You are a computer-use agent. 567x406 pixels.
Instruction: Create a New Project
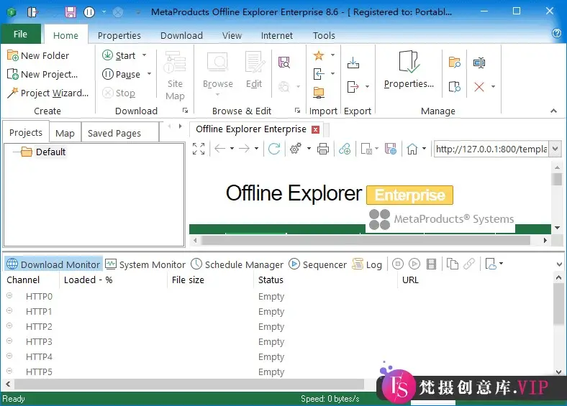click(42, 75)
